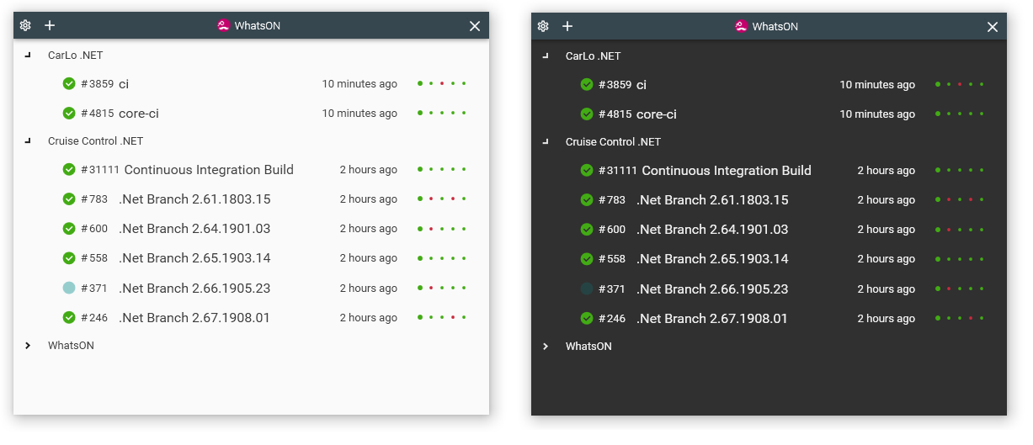Open settings gear in light theme window
Screen dimensions: 1033x445
(x=25, y=25)
